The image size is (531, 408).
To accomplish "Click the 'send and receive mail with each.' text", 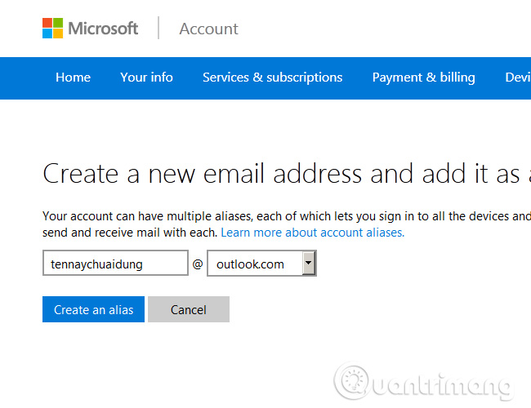I will click(130, 233).
